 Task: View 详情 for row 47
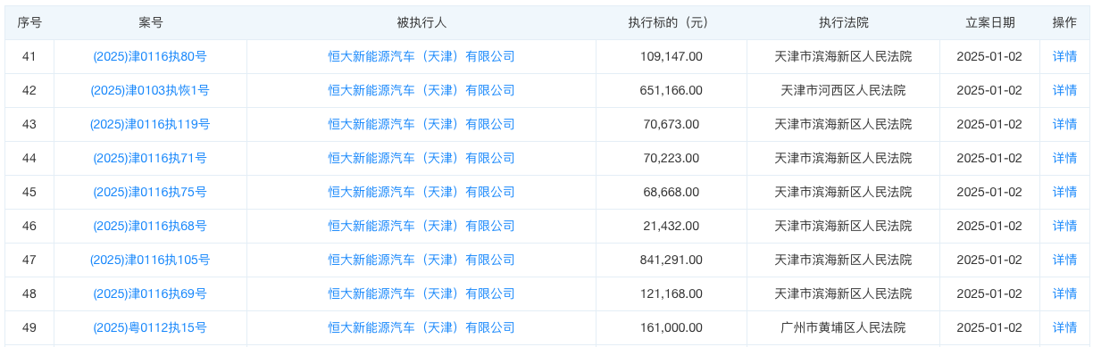tap(1064, 260)
